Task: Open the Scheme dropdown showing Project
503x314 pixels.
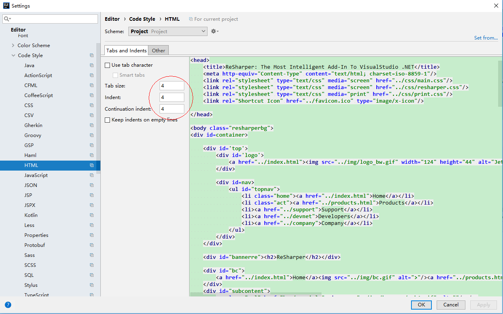Action: point(168,31)
